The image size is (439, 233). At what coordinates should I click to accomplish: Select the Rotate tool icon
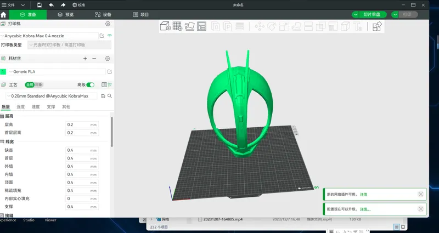tap(272, 26)
